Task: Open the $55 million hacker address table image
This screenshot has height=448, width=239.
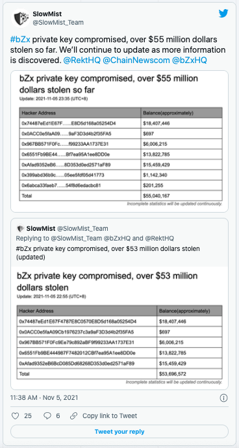Action: (120, 142)
